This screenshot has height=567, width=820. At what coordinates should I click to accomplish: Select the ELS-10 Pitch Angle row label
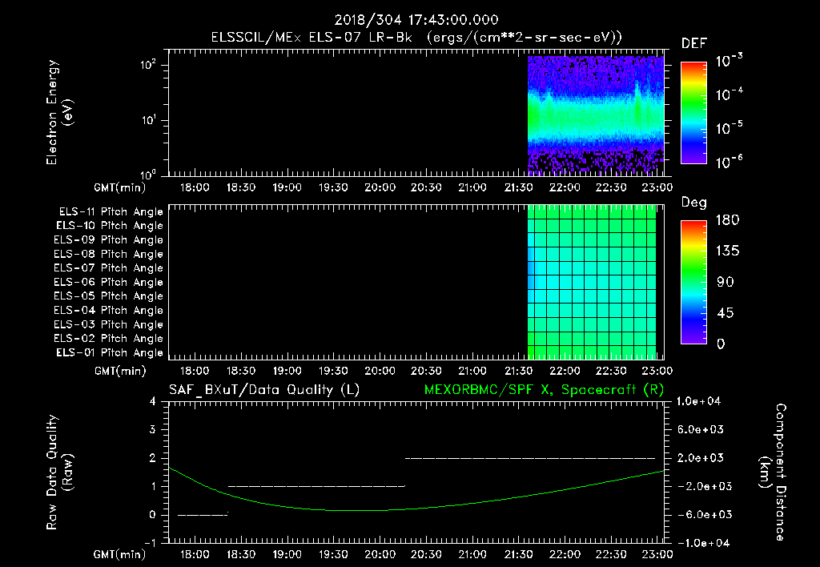(109, 226)
